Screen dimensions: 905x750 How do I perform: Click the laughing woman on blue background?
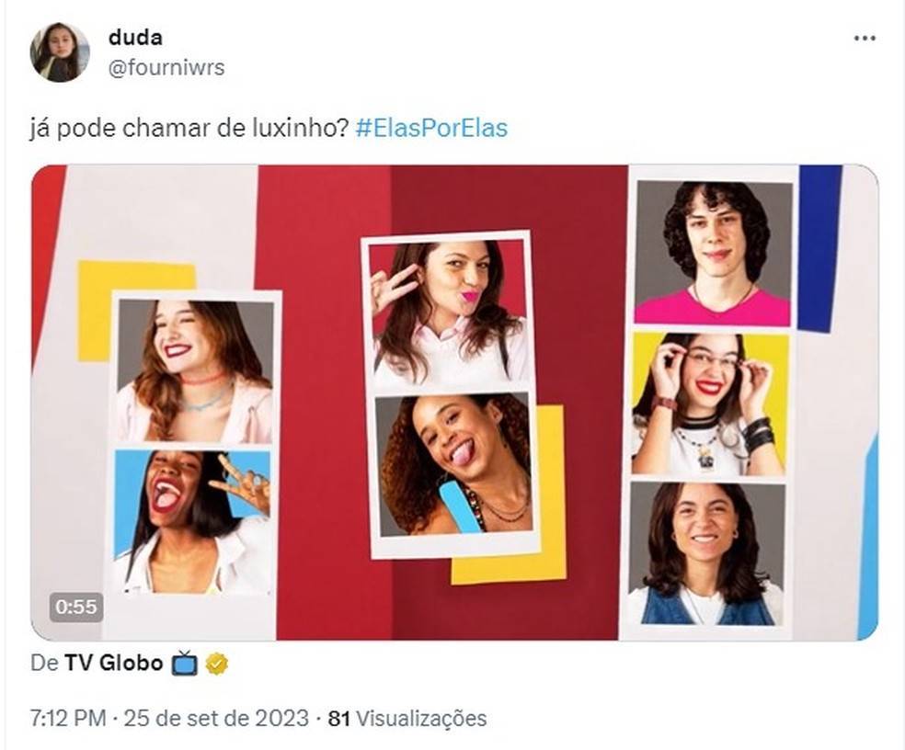[192, 521]
